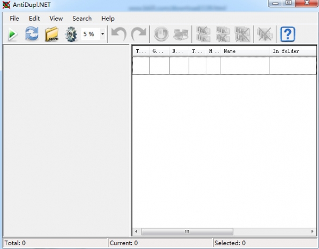This screenshot has width=319, height=249.
Task: Sort by the Name column header
Action: (x=245, y=51)
